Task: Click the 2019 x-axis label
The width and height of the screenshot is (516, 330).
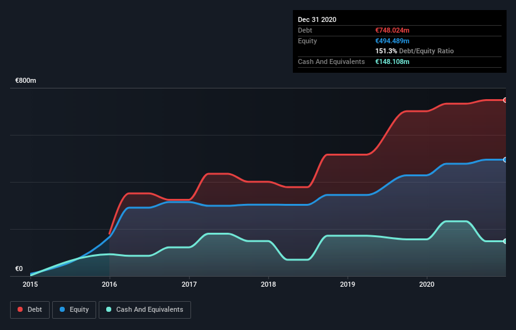Action: (348, 284)
